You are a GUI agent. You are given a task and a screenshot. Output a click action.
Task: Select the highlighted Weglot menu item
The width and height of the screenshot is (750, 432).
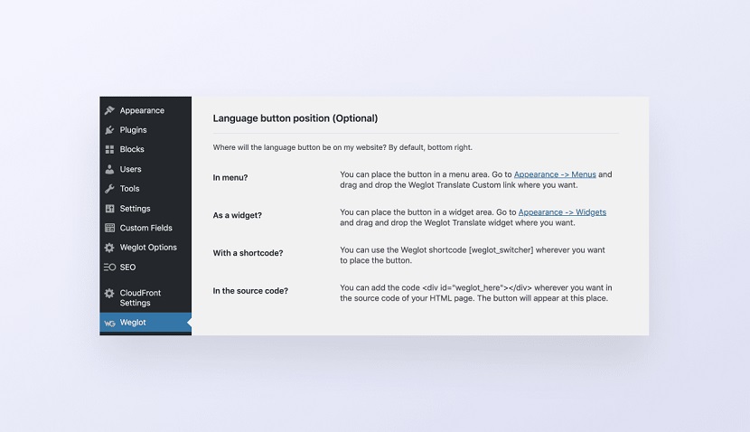(x=145, y=323)
